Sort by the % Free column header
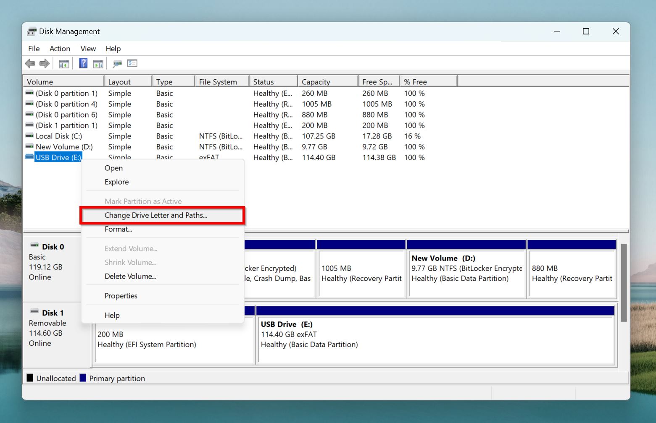 click(429, 81)
